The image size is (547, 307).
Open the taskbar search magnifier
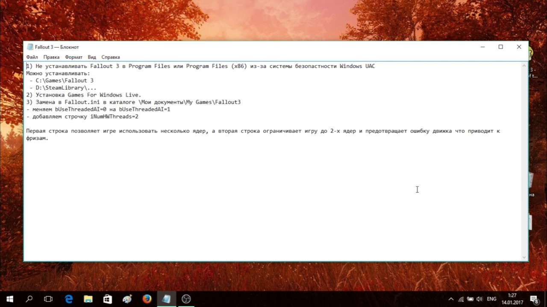click(x=29, y=299)
